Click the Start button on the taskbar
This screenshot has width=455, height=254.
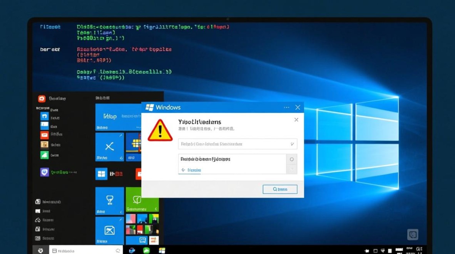pyautogui.click(x=41, y=250)
